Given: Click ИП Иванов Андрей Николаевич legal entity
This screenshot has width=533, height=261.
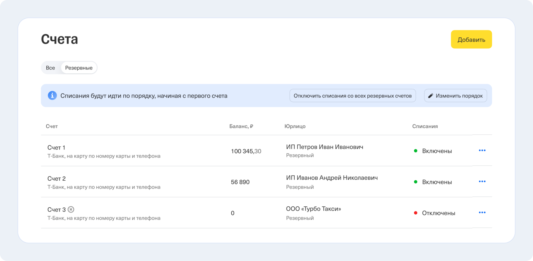Looking at the screenshot, I should (x=332, y=178).
